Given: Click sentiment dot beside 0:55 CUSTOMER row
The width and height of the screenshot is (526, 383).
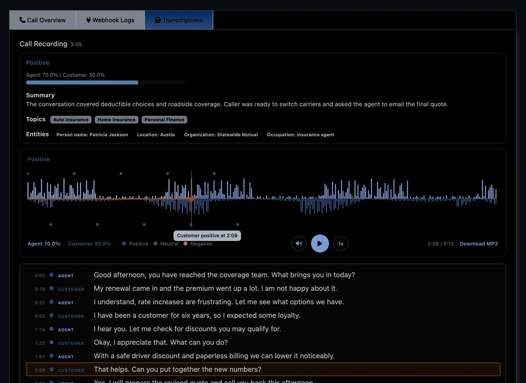Looking at the screenshot, I should tap(51, 315).
